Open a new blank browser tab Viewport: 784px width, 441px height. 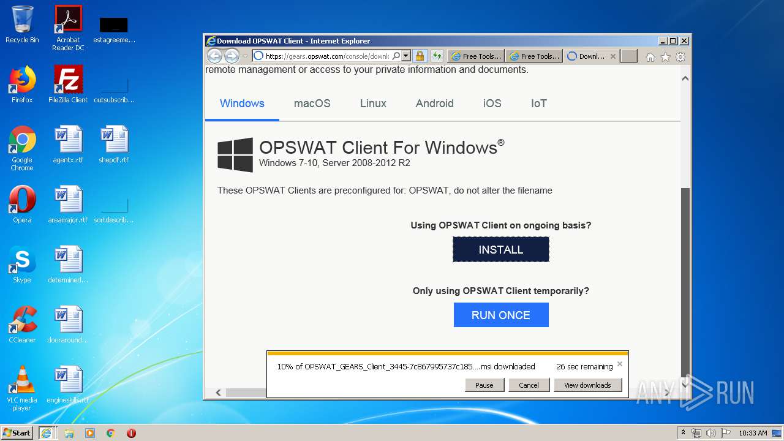click(x=628, y=56)
